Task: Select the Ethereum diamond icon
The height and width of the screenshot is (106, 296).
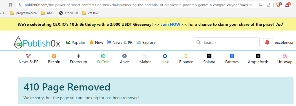Action: click(x=78, y=56)
